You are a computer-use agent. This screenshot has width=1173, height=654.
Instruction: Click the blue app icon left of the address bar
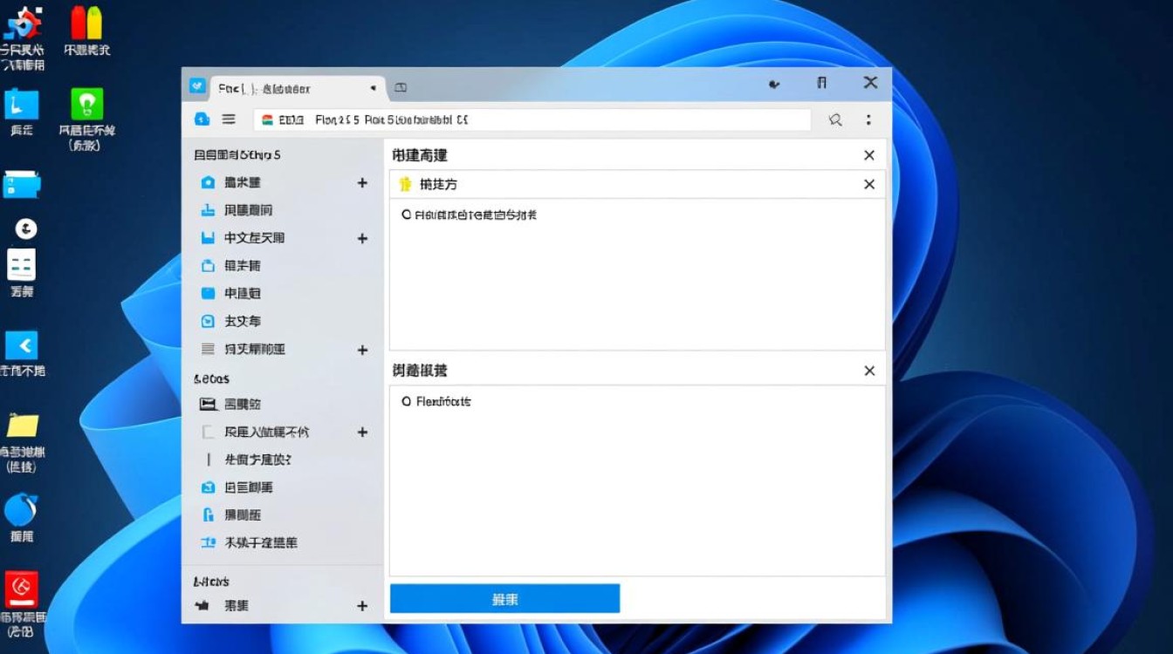(200, 119)
